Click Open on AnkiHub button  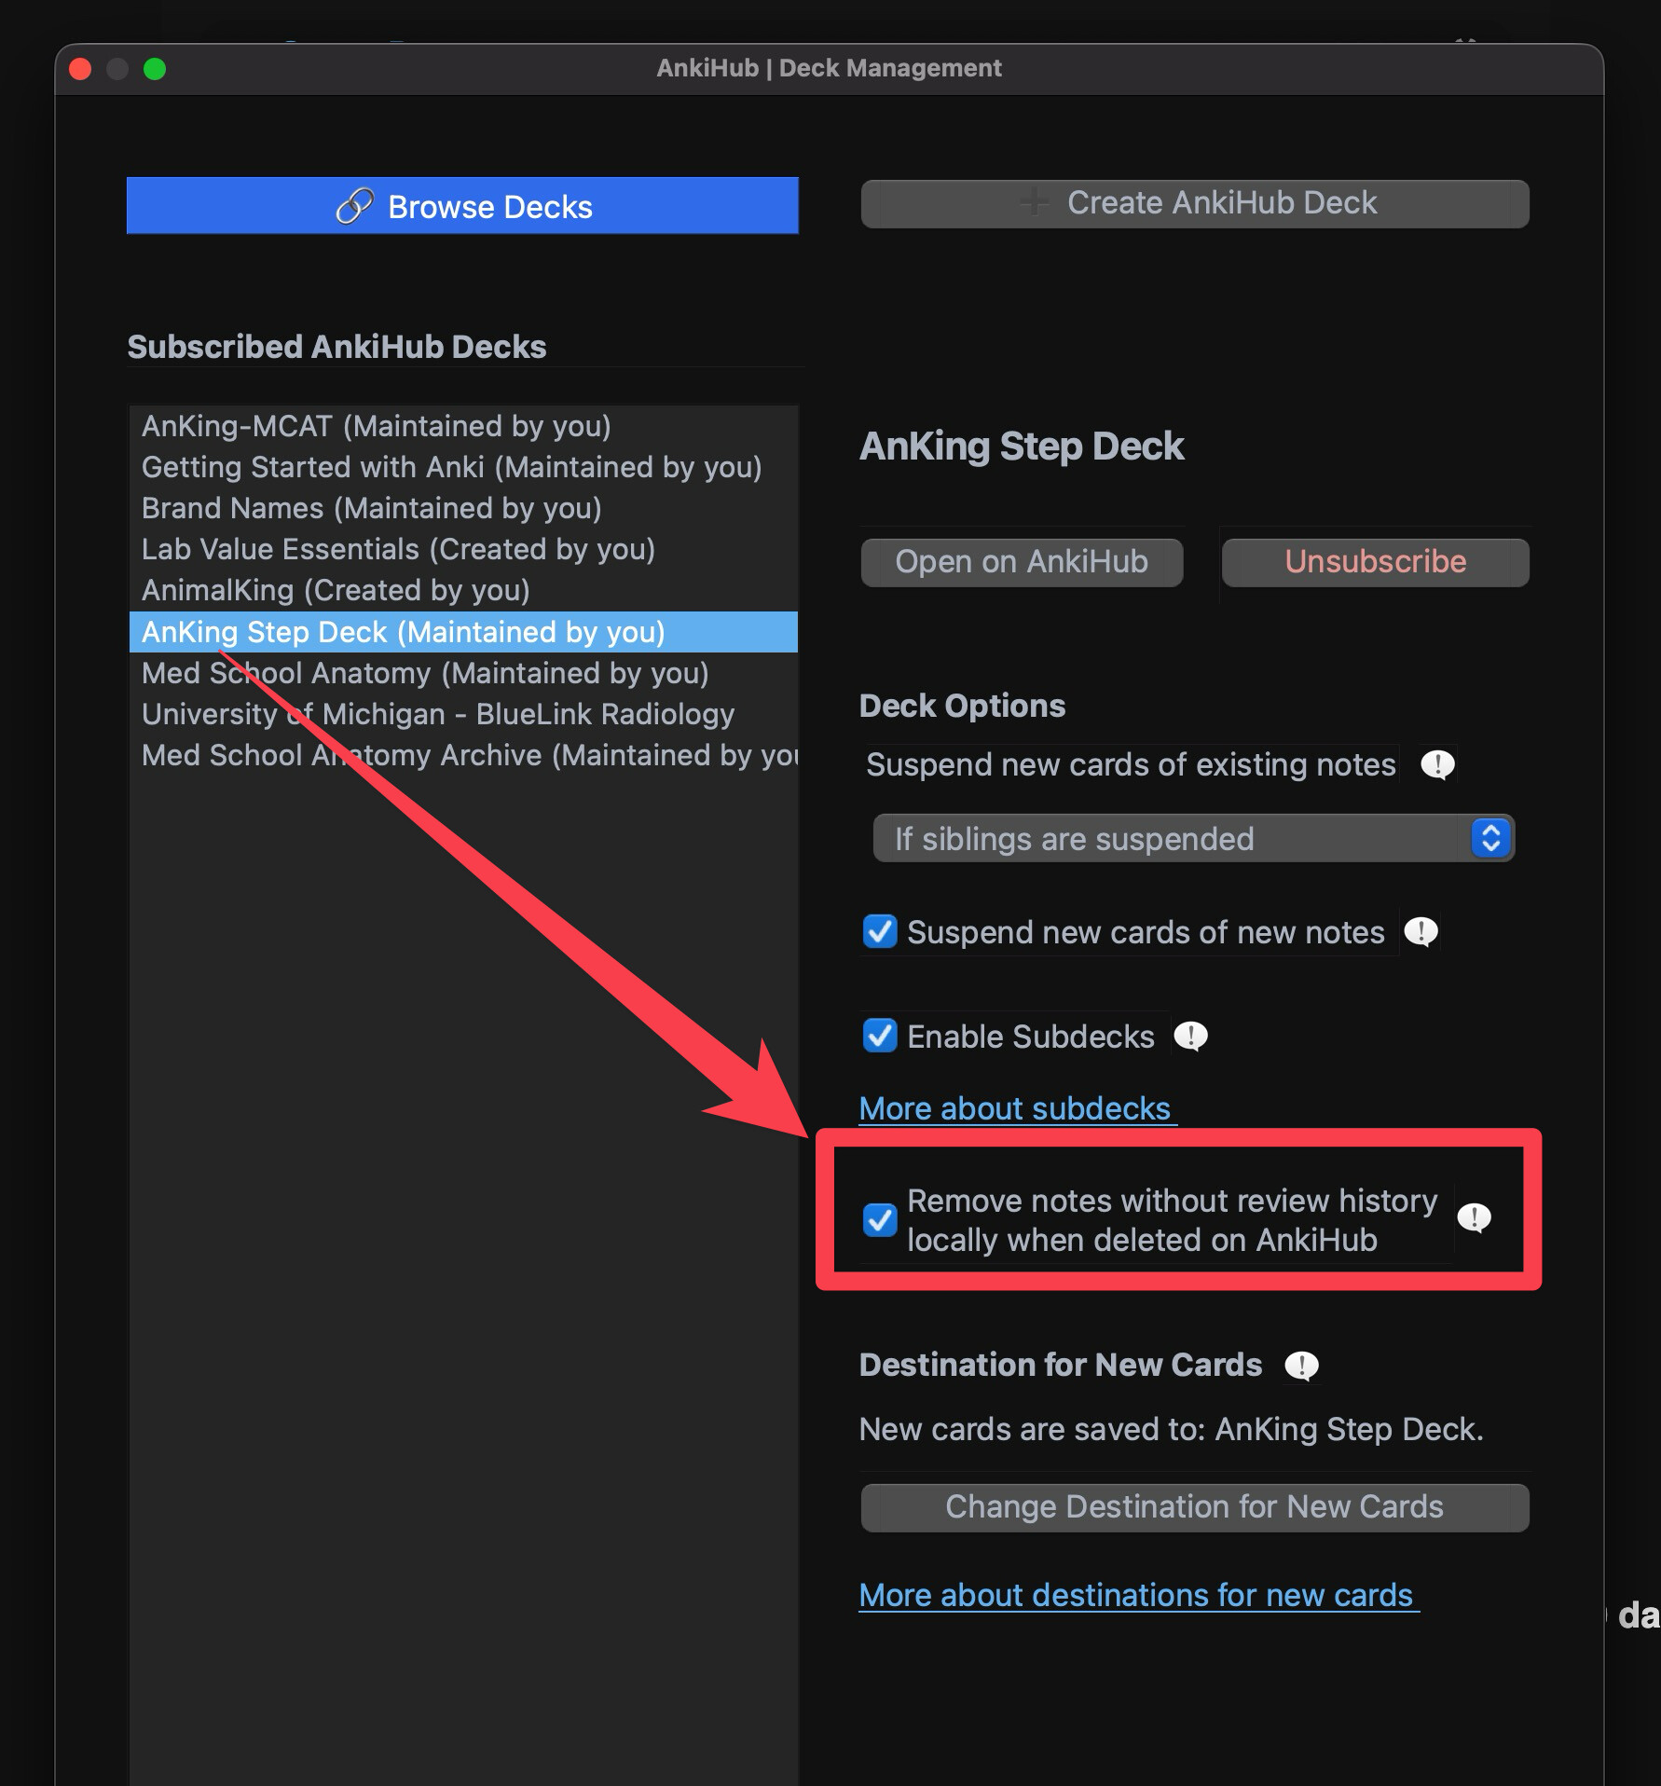pyautogui.click(x=1022, y=562)
